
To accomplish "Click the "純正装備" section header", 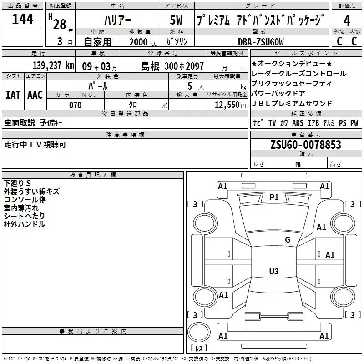I will (x=306, y=113).
